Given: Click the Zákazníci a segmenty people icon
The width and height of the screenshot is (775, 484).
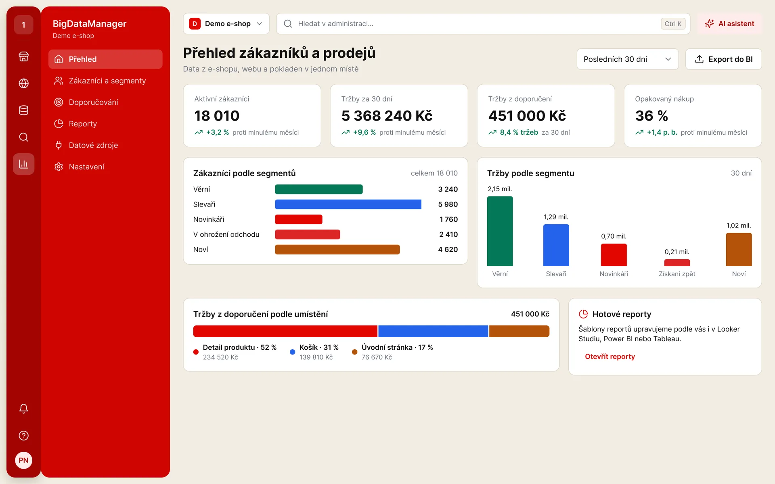Looking at the screenshot, I should pyautogui.click(x=59, y=81).
